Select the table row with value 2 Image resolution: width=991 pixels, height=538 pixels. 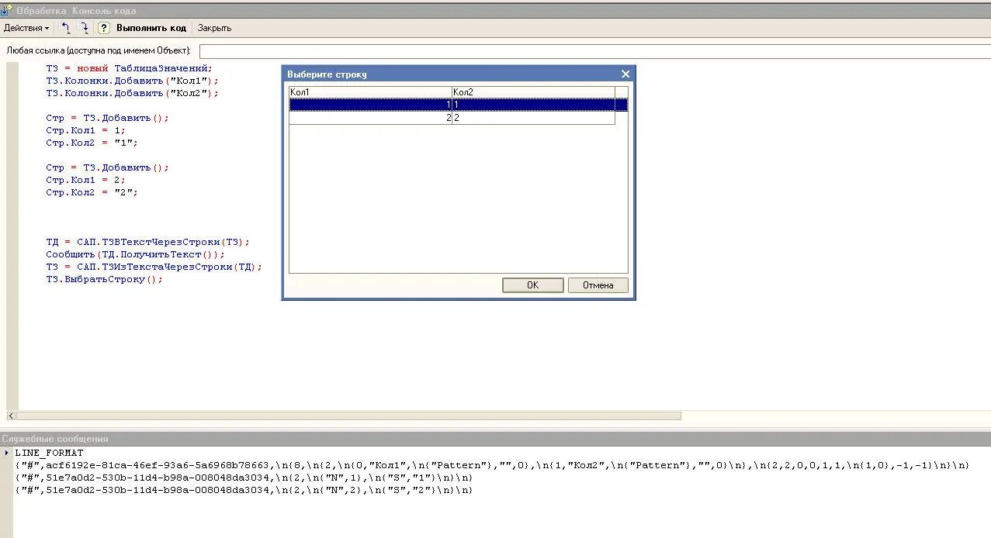pyautogui.click(x=452, y=118)
